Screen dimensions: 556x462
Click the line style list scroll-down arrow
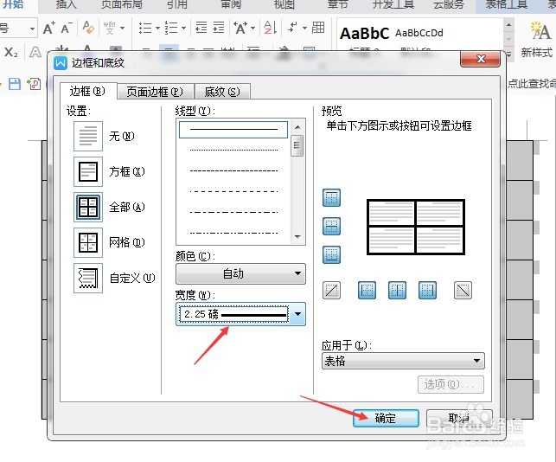pos(297,237)
